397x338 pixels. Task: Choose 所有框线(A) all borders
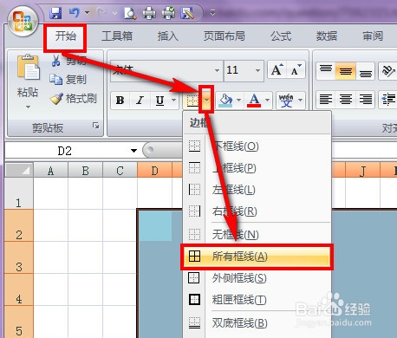click(257, 257)
